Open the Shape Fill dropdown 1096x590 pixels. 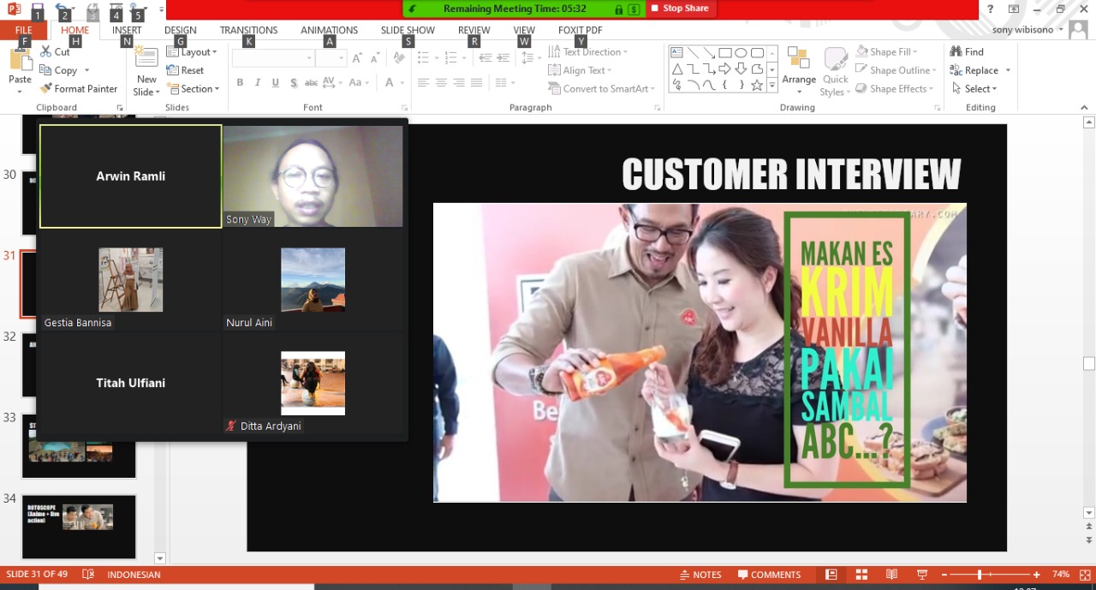tap(886, 52)
